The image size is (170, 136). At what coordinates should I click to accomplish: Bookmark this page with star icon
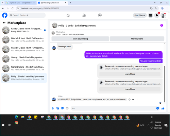[156, 8]
